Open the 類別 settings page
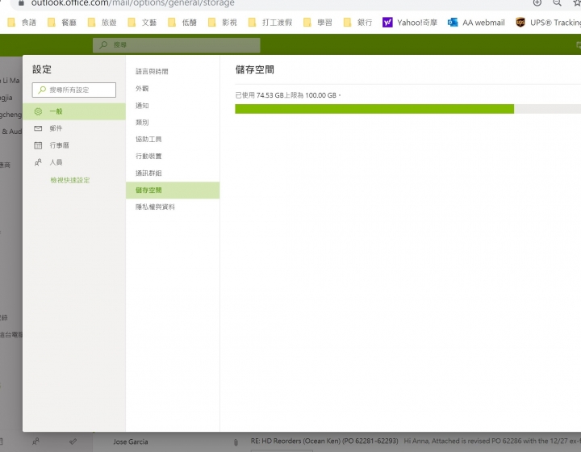 tap(173, 122)
